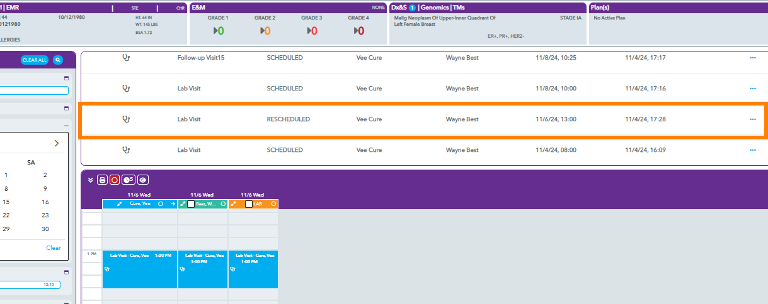This screenshot has width=768, height=304.
Task: Click stethoscope icon in Follow-up Visit15 row
Action: [x=126, y=58]
